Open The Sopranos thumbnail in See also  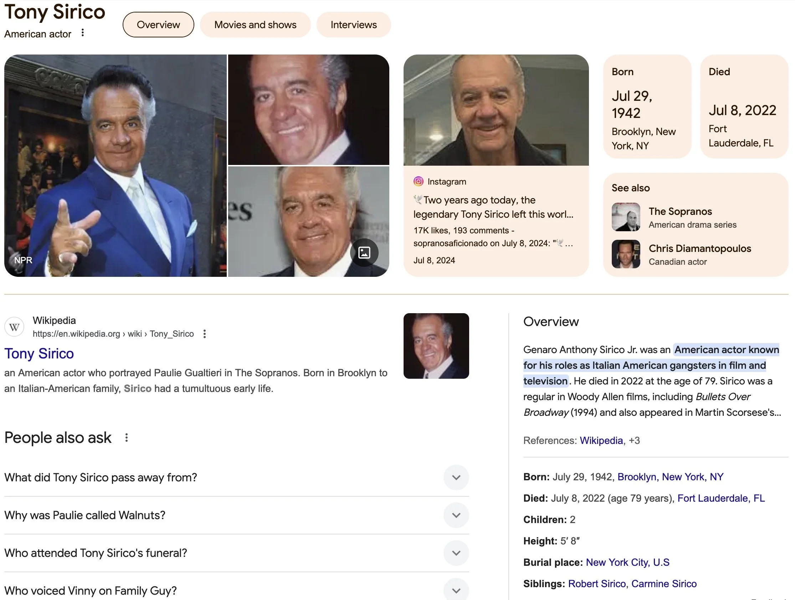pos(626,217)
